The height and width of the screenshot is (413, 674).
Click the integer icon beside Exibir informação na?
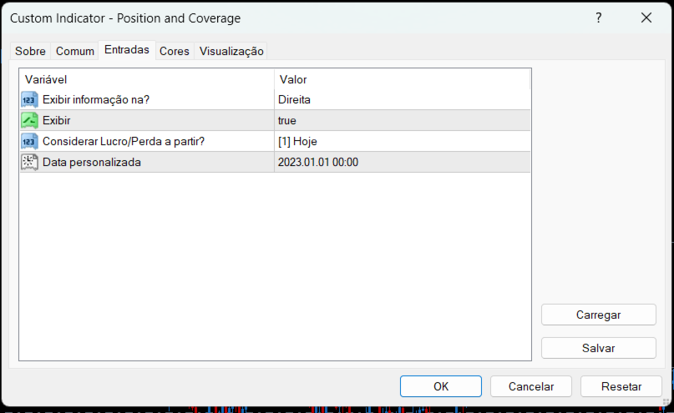click(x=29, y=100)
